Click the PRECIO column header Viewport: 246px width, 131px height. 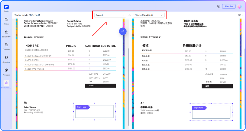[x=71, y=46]
